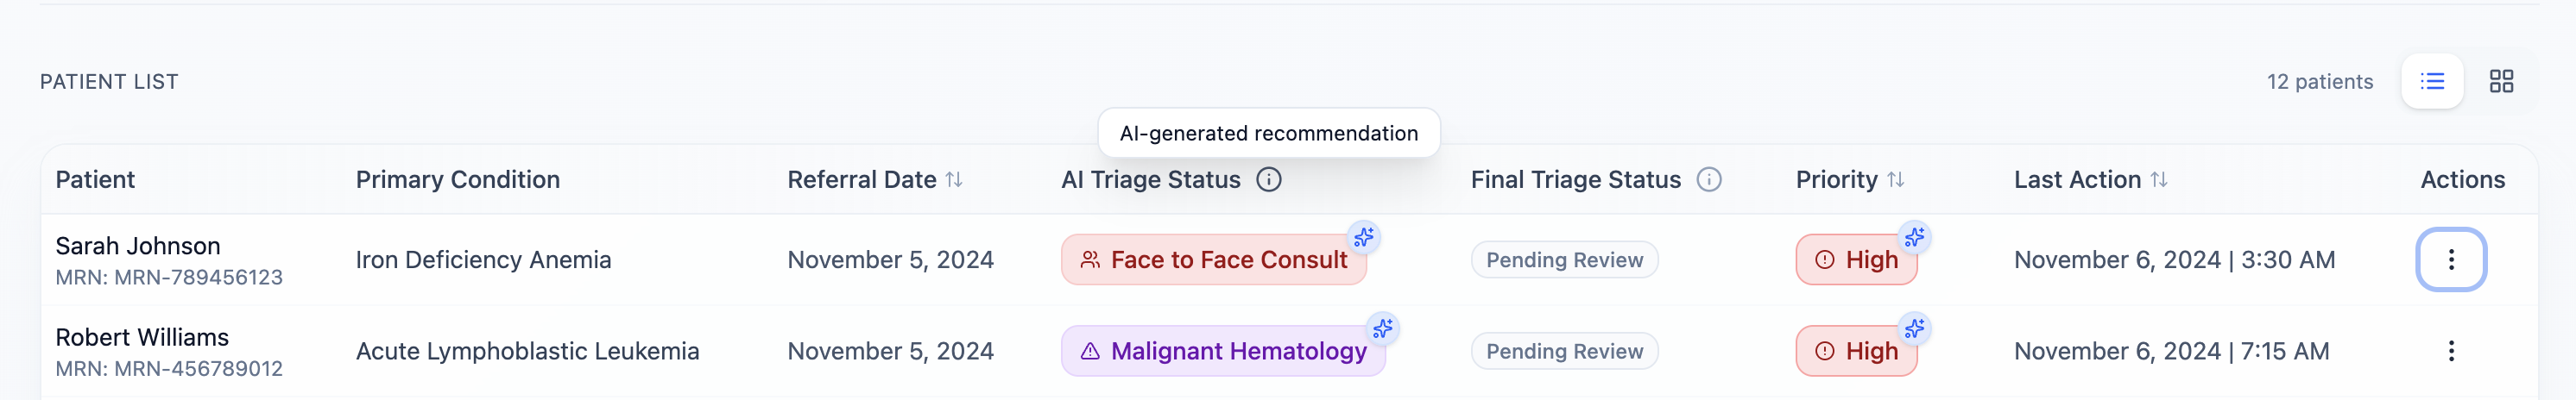Sort by Priority column
Screen dimensions: 2576x400
tap(1895, 179)
